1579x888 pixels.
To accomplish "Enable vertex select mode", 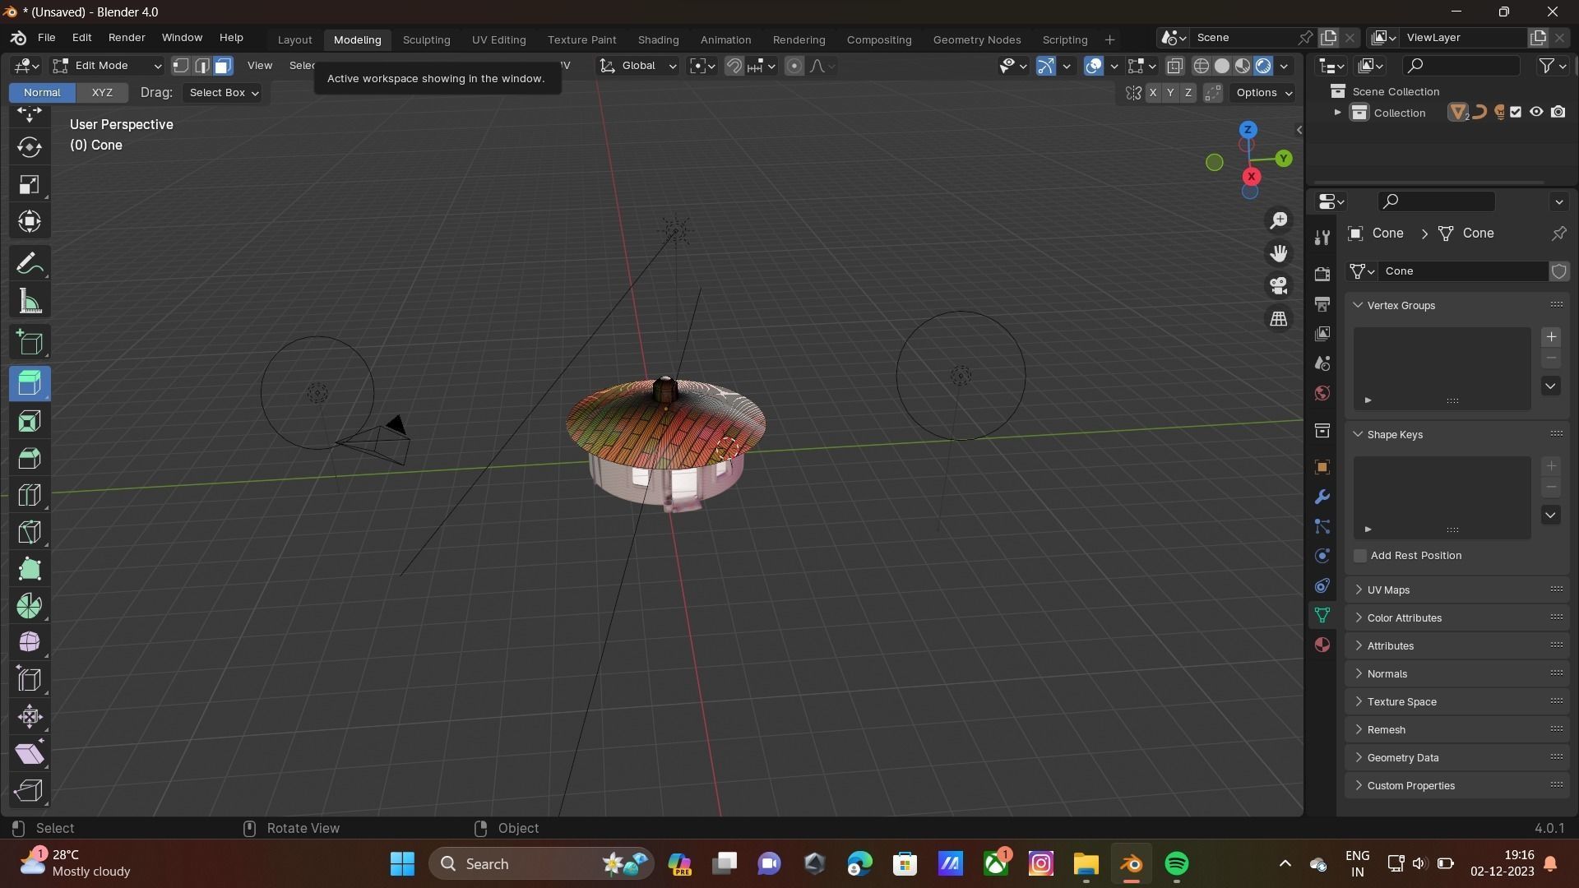I will click(181, 66).
